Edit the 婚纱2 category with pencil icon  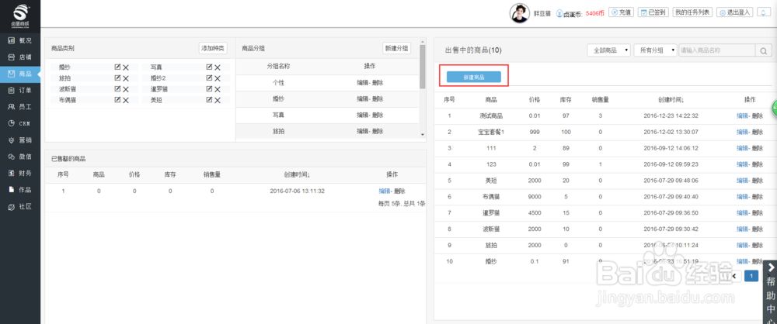click(x=209, y=78)
